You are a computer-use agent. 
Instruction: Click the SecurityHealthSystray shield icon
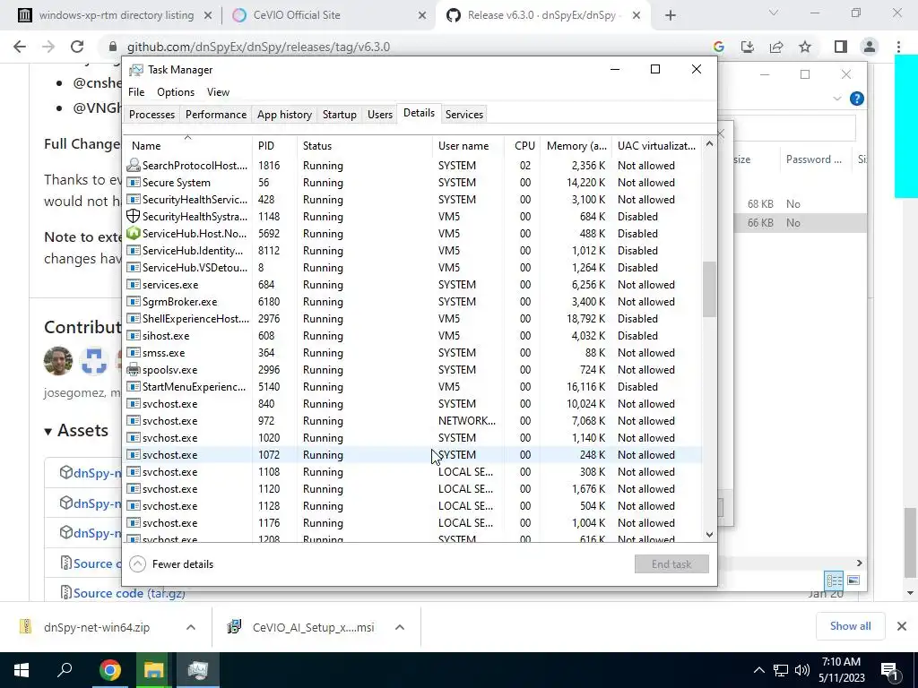(x=134, y=217)
